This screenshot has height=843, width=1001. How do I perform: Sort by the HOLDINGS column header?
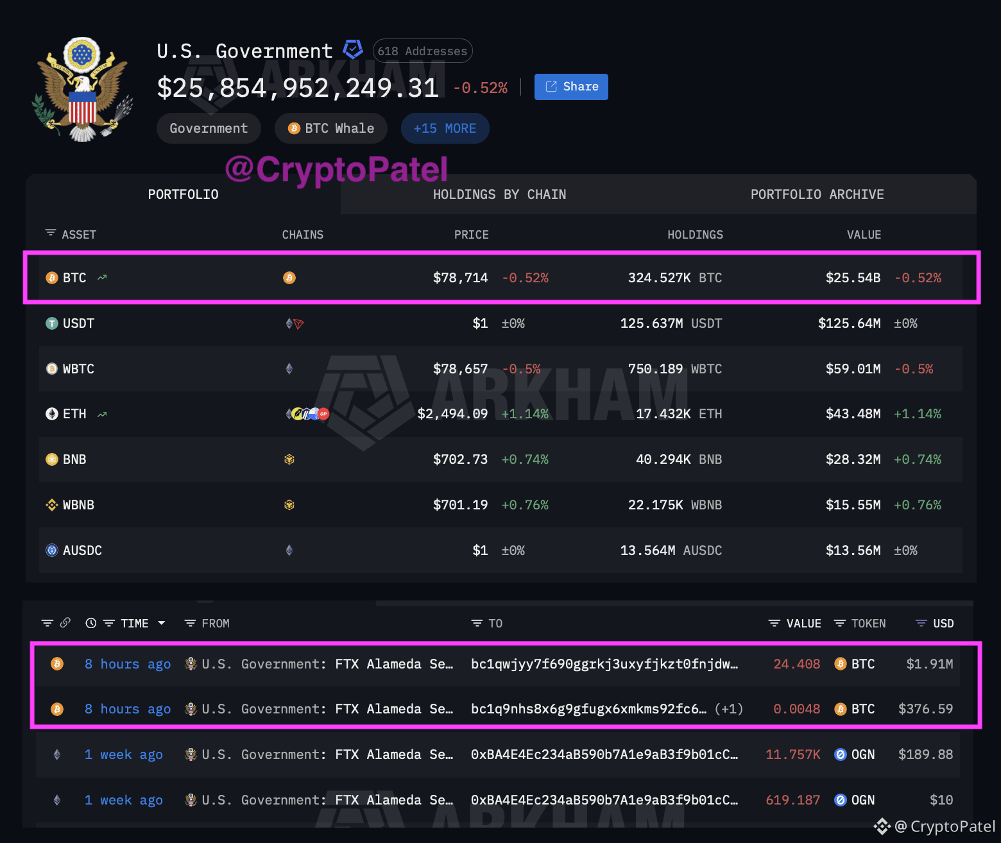click(695, 235)
